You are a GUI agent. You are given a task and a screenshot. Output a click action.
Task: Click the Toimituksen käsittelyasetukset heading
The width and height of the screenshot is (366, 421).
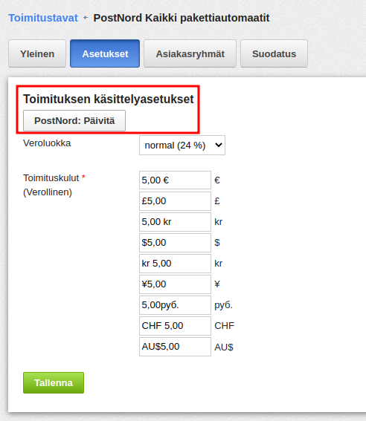(x=109, y=99)
